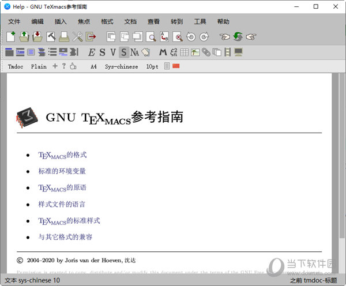Click the undo circular arrow icon
Image resolution: width=346 pixels, height=286 pixels.
(191, 37)
